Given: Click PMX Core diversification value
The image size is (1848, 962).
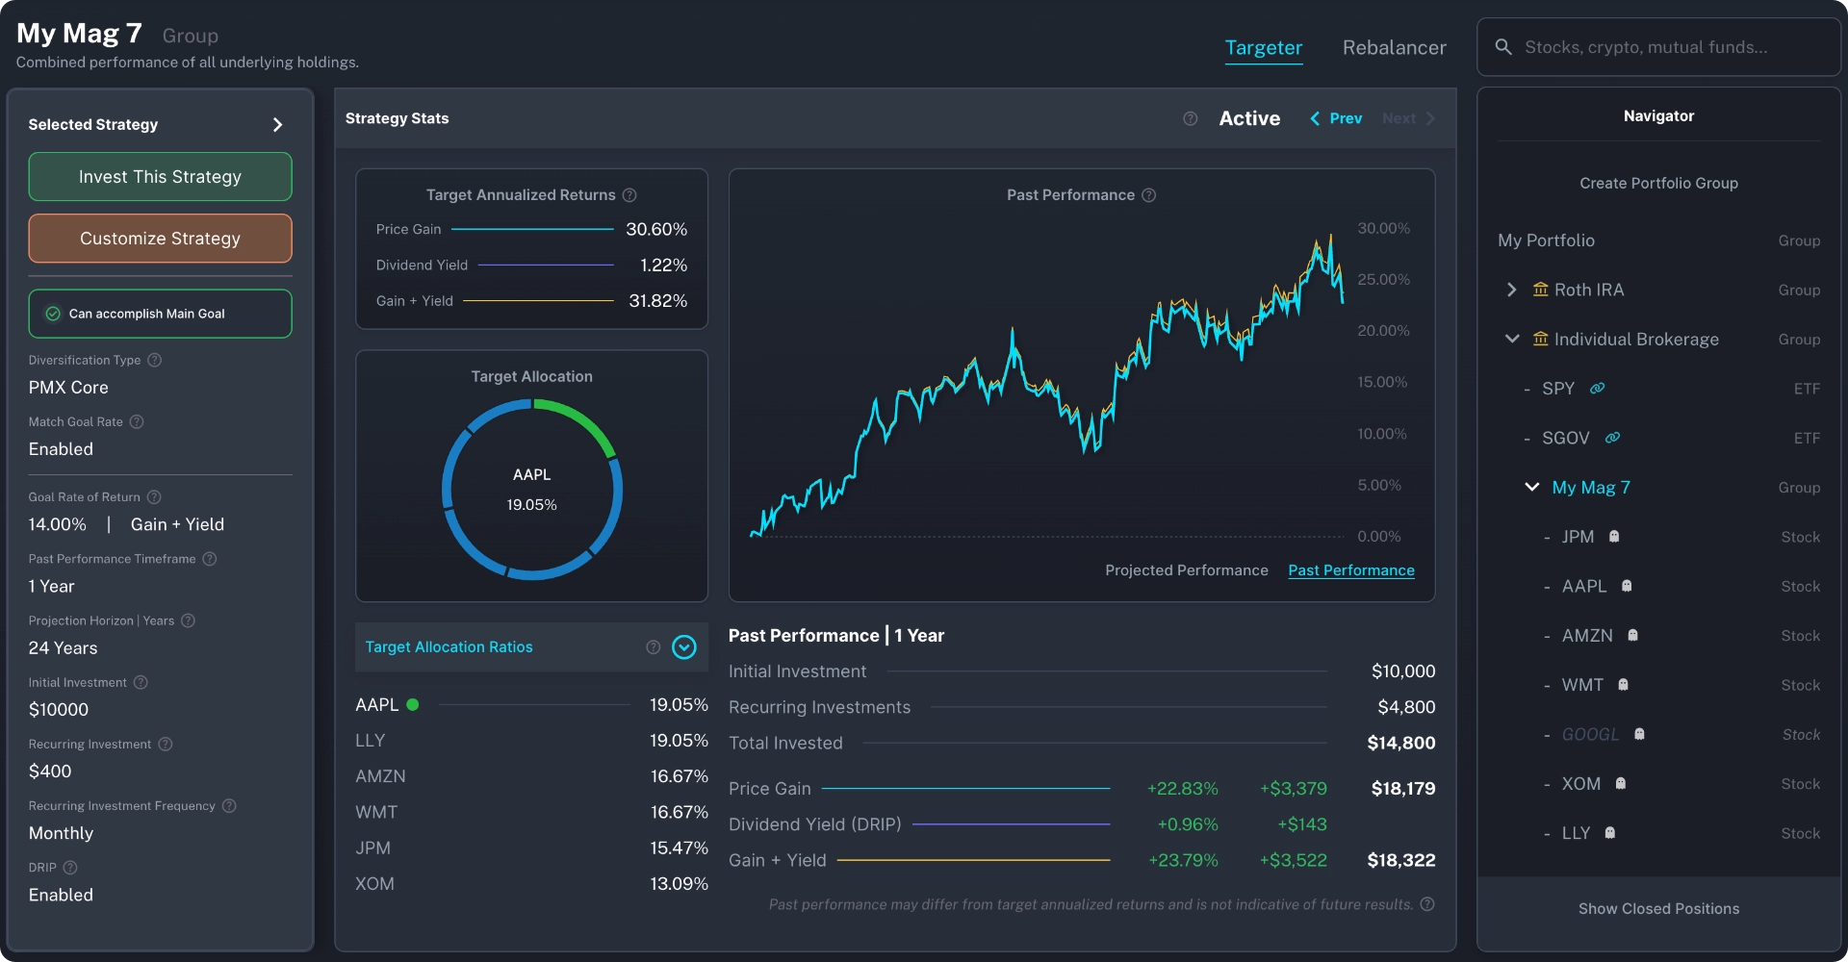Looking at the screenshot, I should tap(68, 388).
